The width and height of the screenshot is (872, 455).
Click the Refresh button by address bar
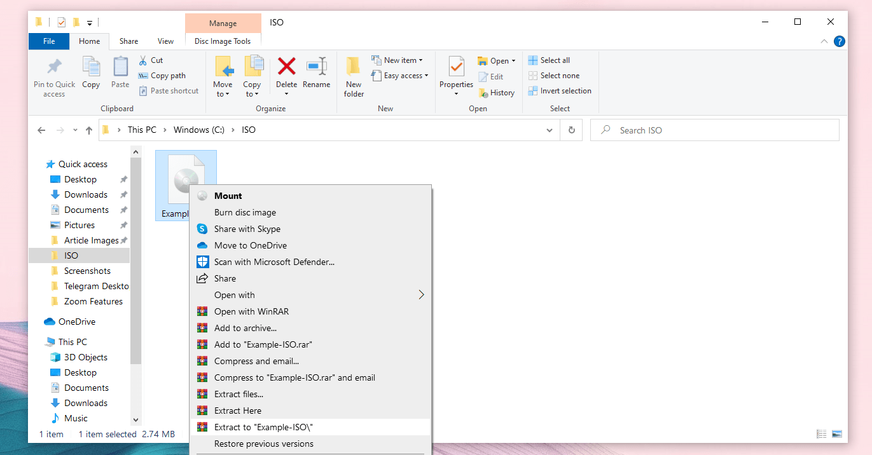[x=572, y=130]
